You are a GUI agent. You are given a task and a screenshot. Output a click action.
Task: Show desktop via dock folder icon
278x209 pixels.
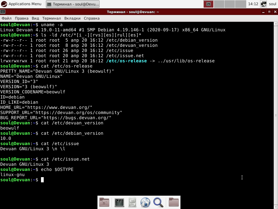[x=104, y=202]
